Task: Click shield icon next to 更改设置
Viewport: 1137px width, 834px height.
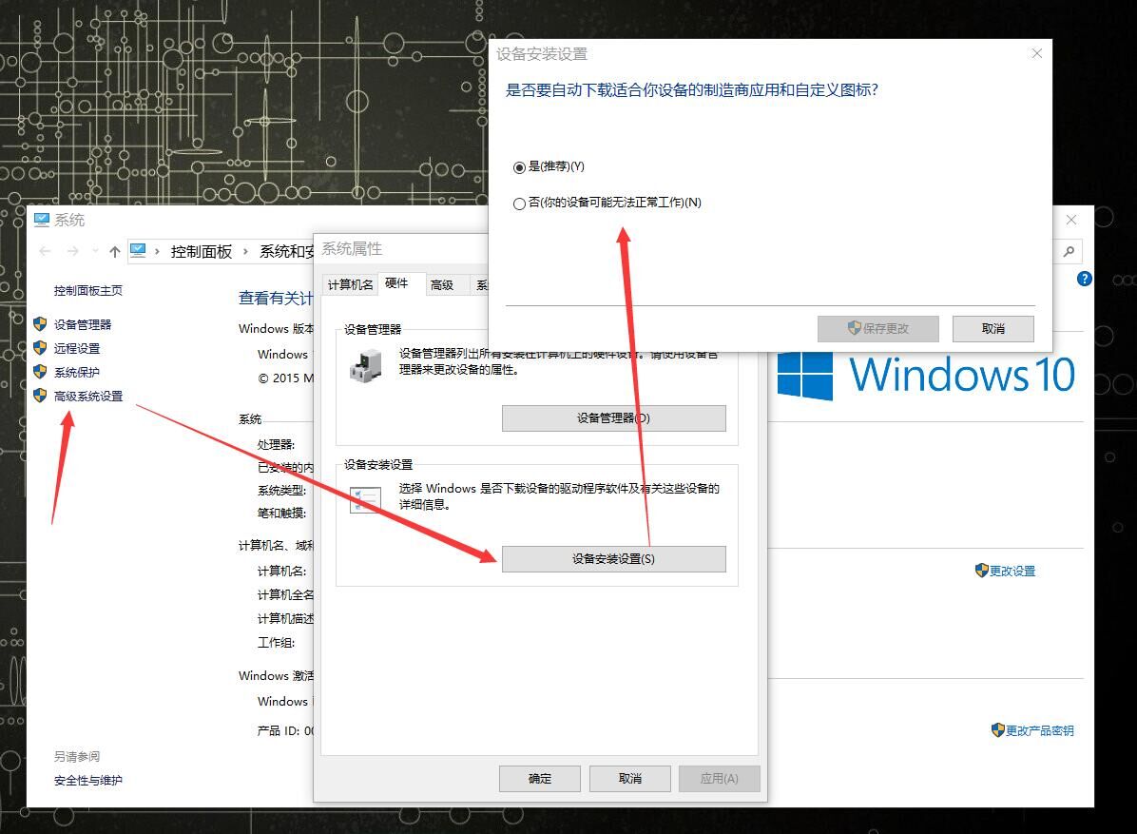Action: pos(982,571)
